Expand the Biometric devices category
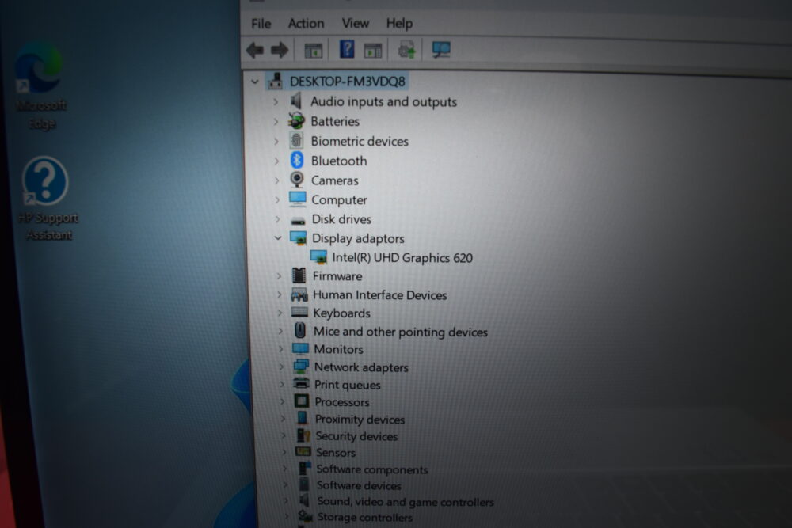Image resolution: width=792 pixels, height=528 pixels. (276, 142)
